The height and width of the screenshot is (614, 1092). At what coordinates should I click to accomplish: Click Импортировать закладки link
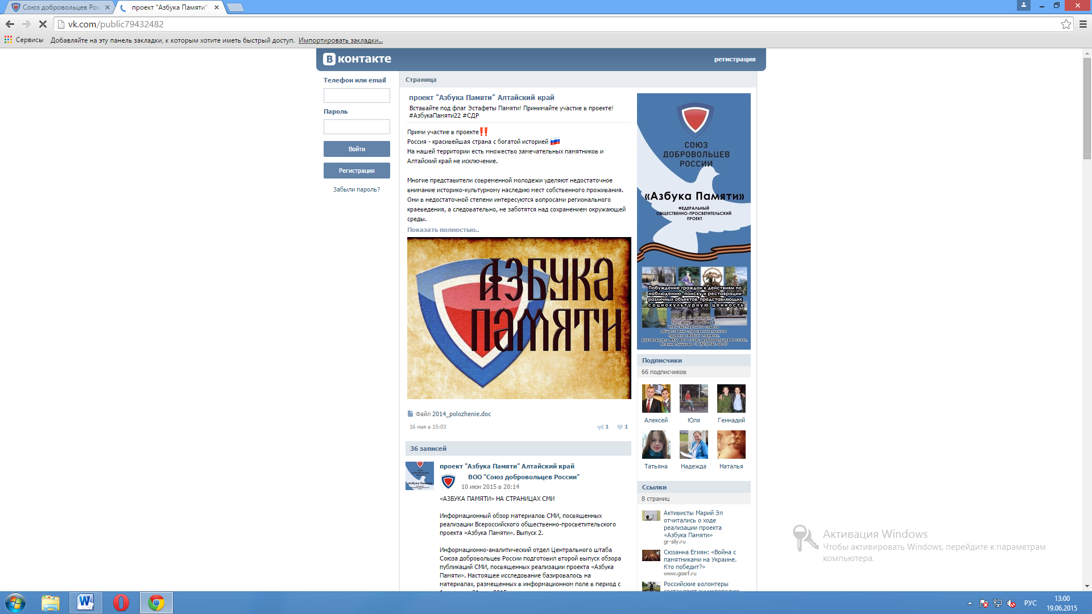341,40
